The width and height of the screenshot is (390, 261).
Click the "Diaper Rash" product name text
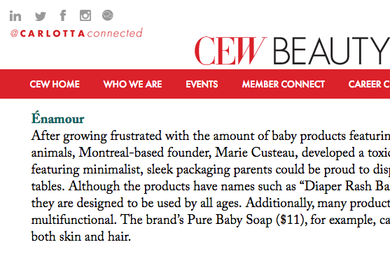point(338,186)
